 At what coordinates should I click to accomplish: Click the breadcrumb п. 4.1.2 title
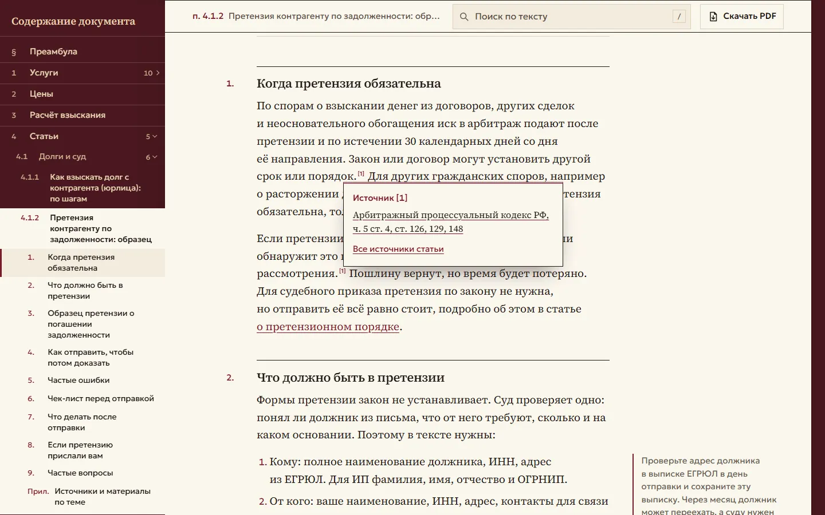[x=316, y=17]
